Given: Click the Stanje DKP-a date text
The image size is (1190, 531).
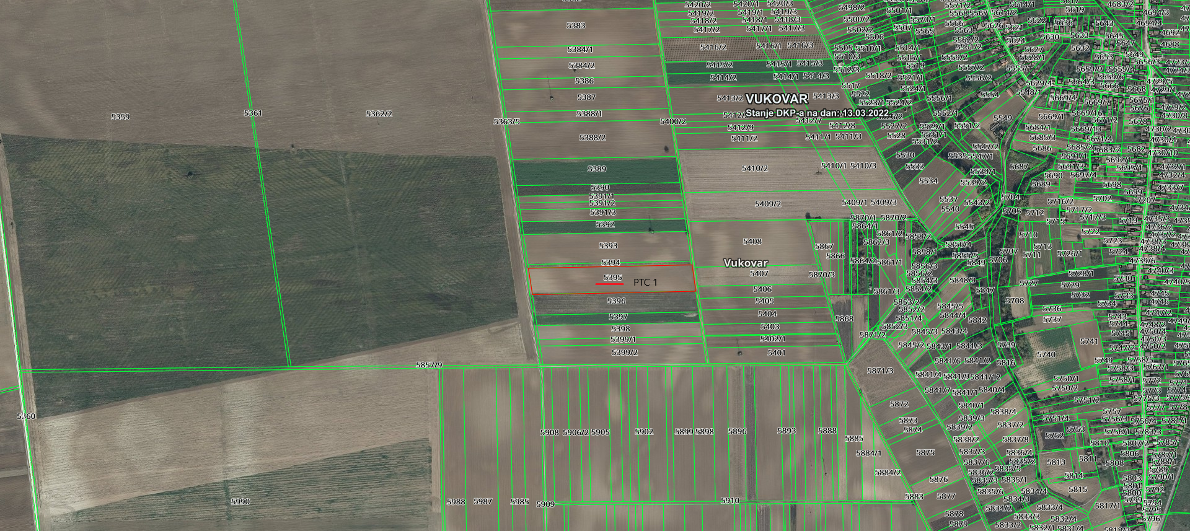Looking at the screenshot, I should tap(818, 113).
